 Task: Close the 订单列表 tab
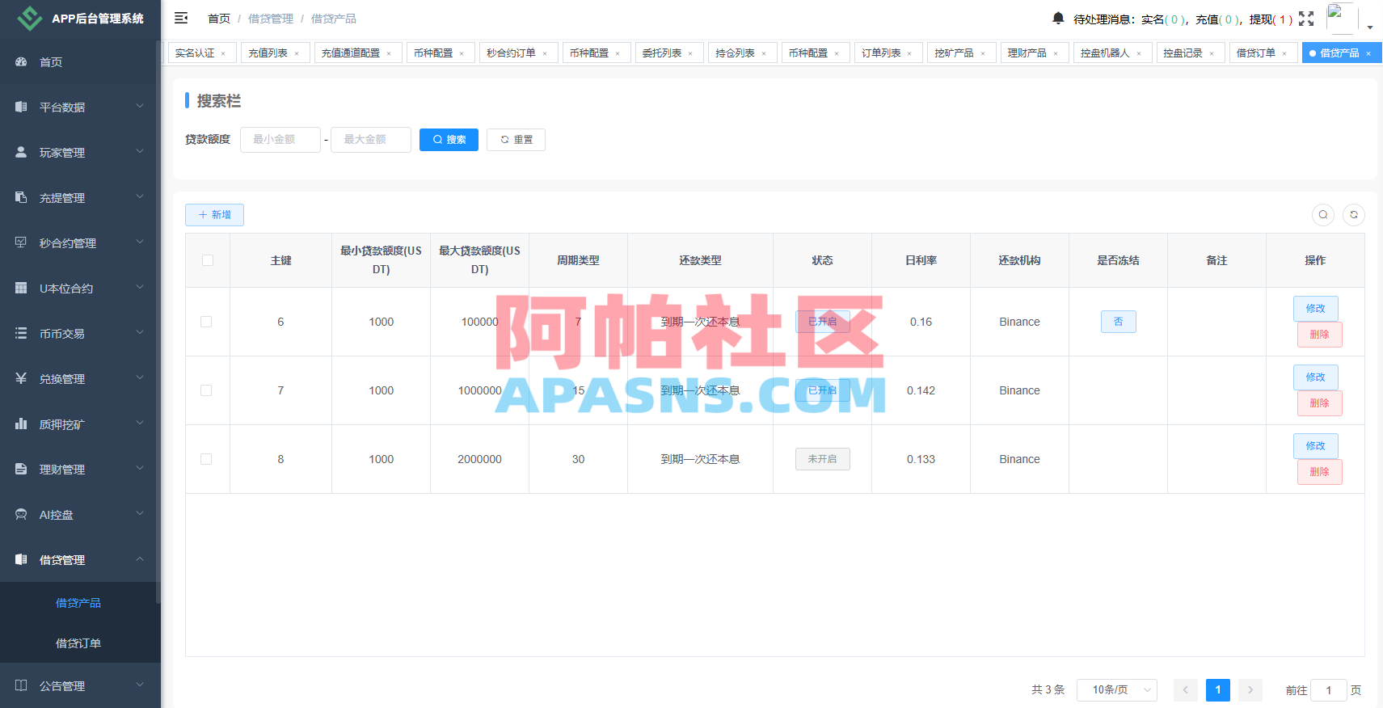click(x=909, y=54)
